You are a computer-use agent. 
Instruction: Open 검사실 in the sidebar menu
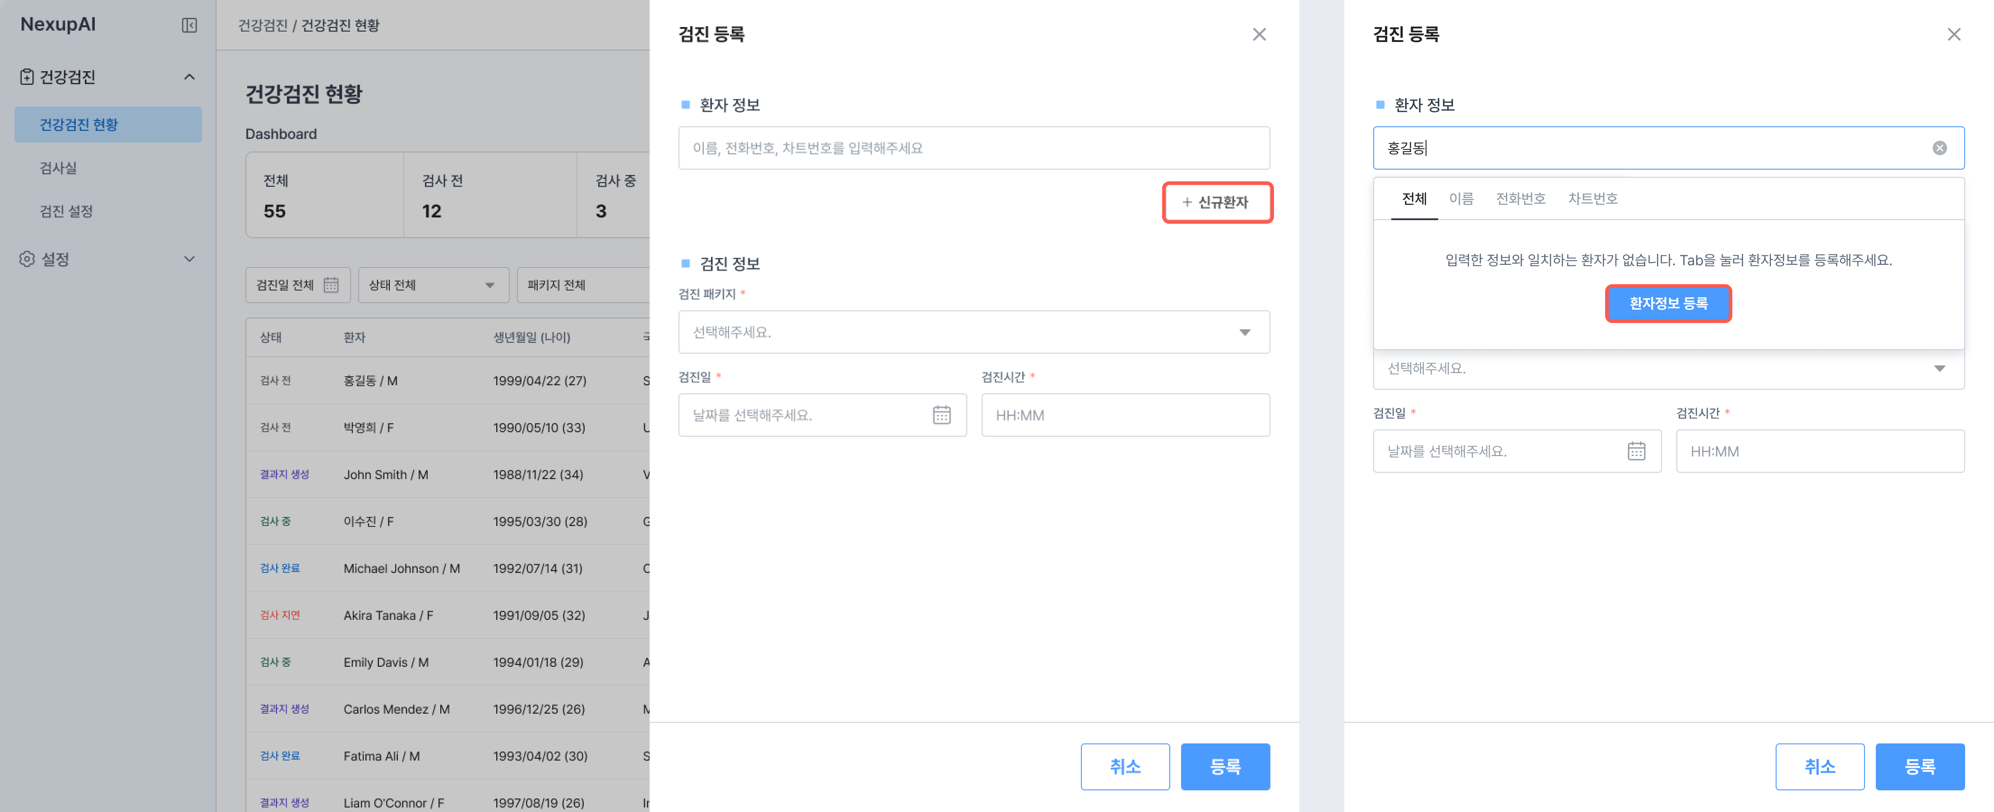pyautogui.click(x=58, y=168)
